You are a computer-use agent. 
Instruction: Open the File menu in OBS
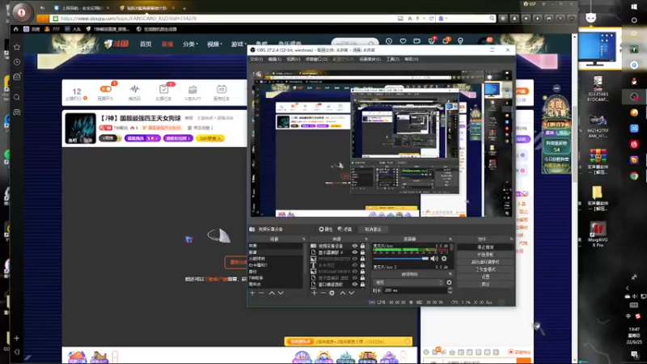256,59
